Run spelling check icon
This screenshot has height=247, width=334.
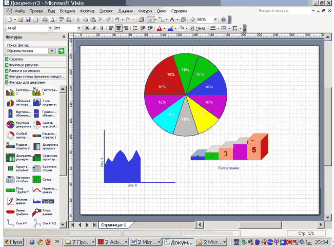pyautogui.click(x=62, y=20)
